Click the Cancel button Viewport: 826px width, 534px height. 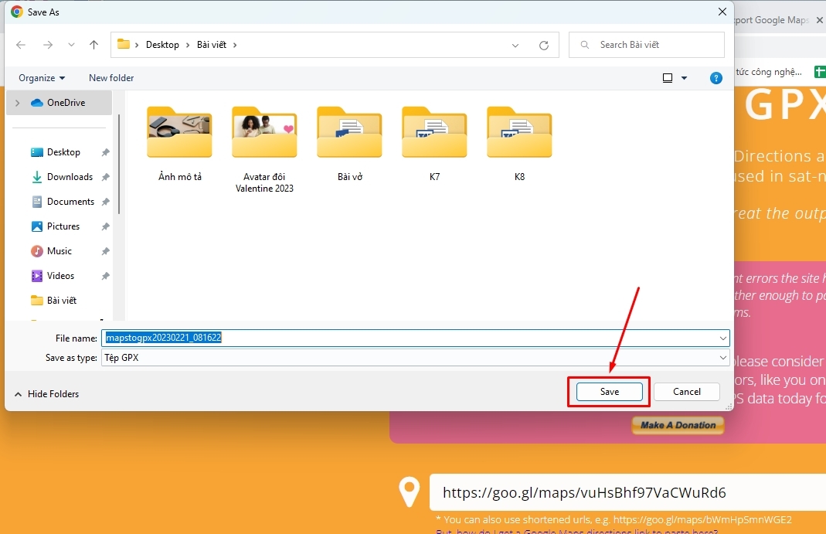coord(686,392)
